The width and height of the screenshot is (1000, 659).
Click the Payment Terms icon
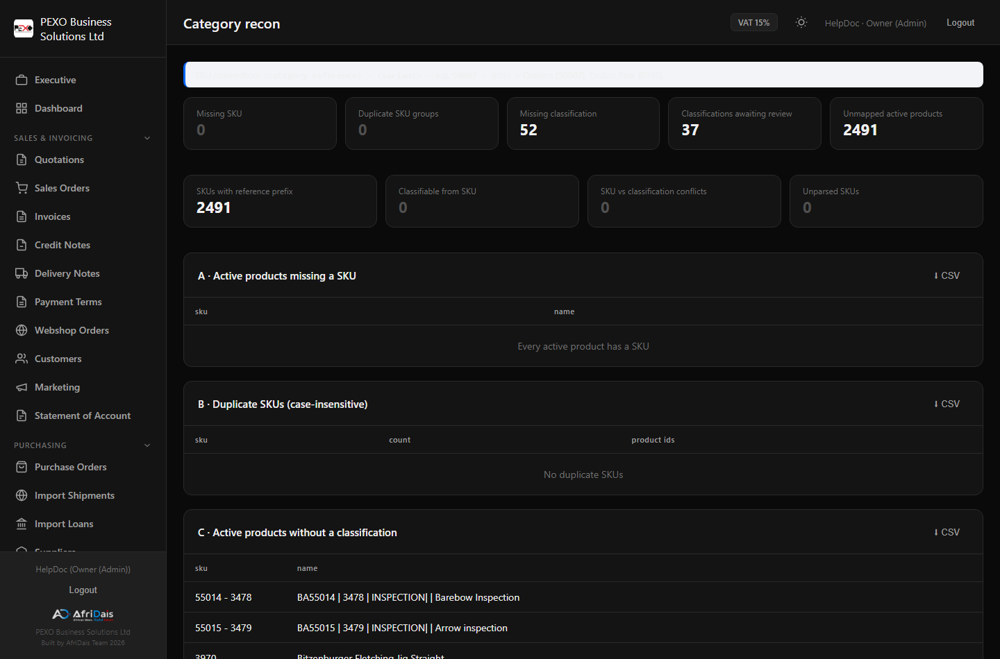(22, 302)
